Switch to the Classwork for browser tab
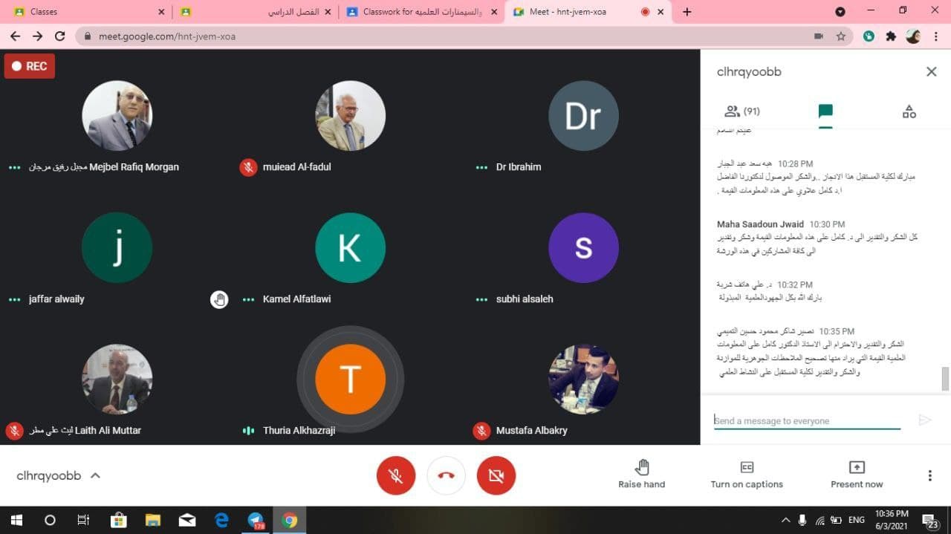 pos(422,12)
